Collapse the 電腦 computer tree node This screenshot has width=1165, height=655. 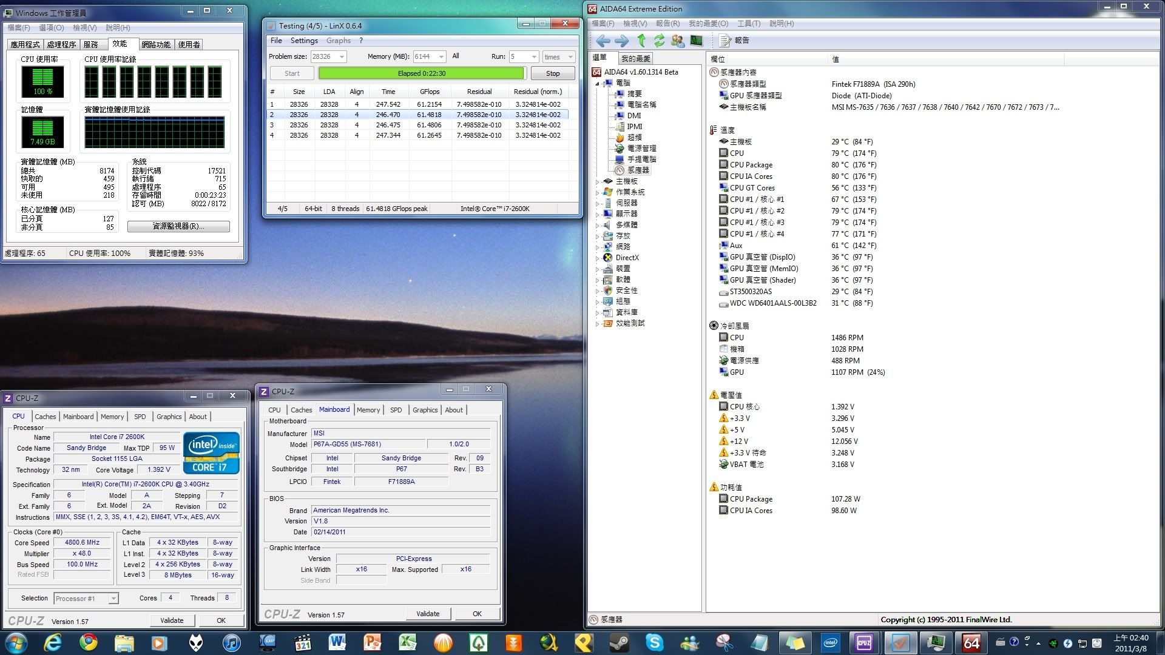[x=597, y=83]
